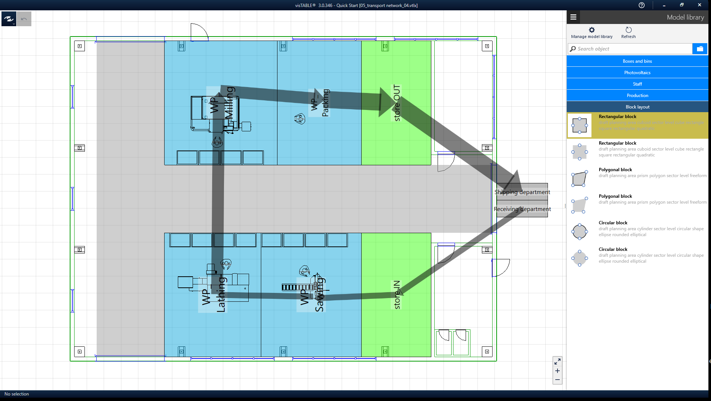
Task: Click the Search object input field
Action: pyautogui.click(x=631, y=49)
